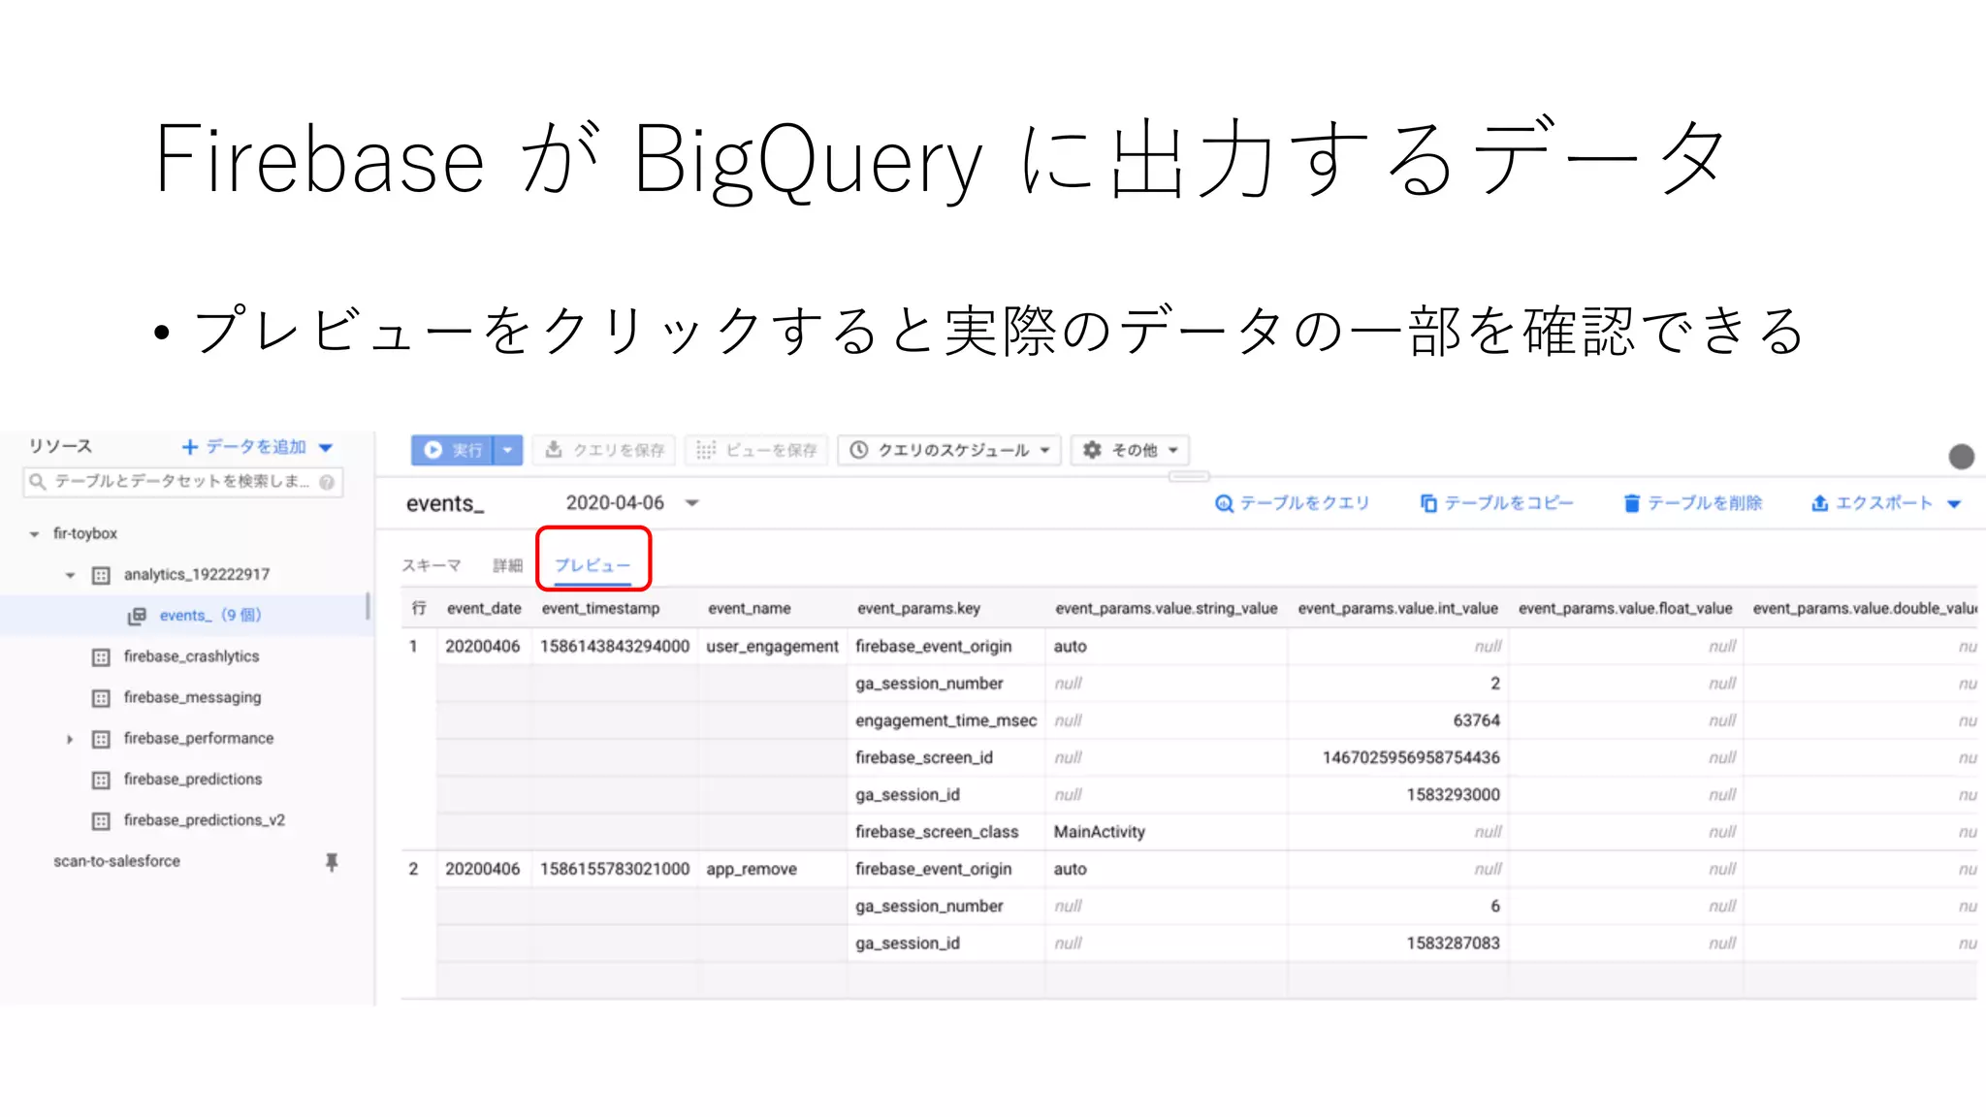The image size is (1986, 1117).
Task: Click the pin icon beside scan-to-salesforce
Action: coord(332,862)
